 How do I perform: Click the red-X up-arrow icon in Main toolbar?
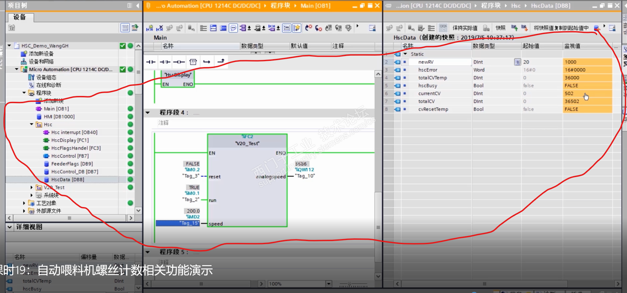pyautogui.click(x=308, y=28)
